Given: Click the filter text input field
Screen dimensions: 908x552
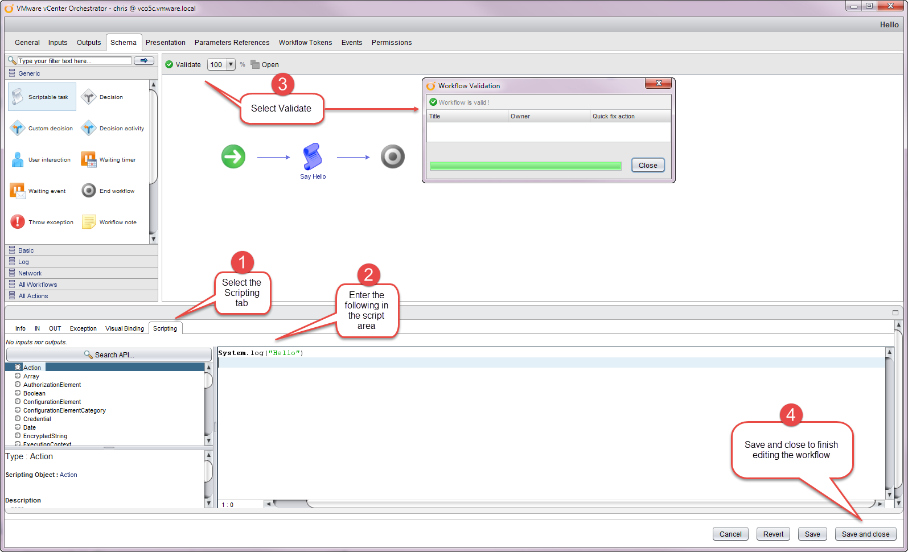Looking at the screenshot, I should (74, 61).
